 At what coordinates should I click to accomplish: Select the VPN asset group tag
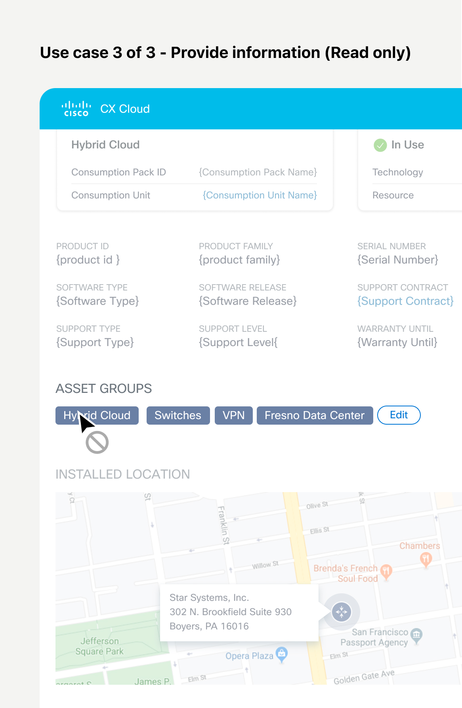point(233,416)
